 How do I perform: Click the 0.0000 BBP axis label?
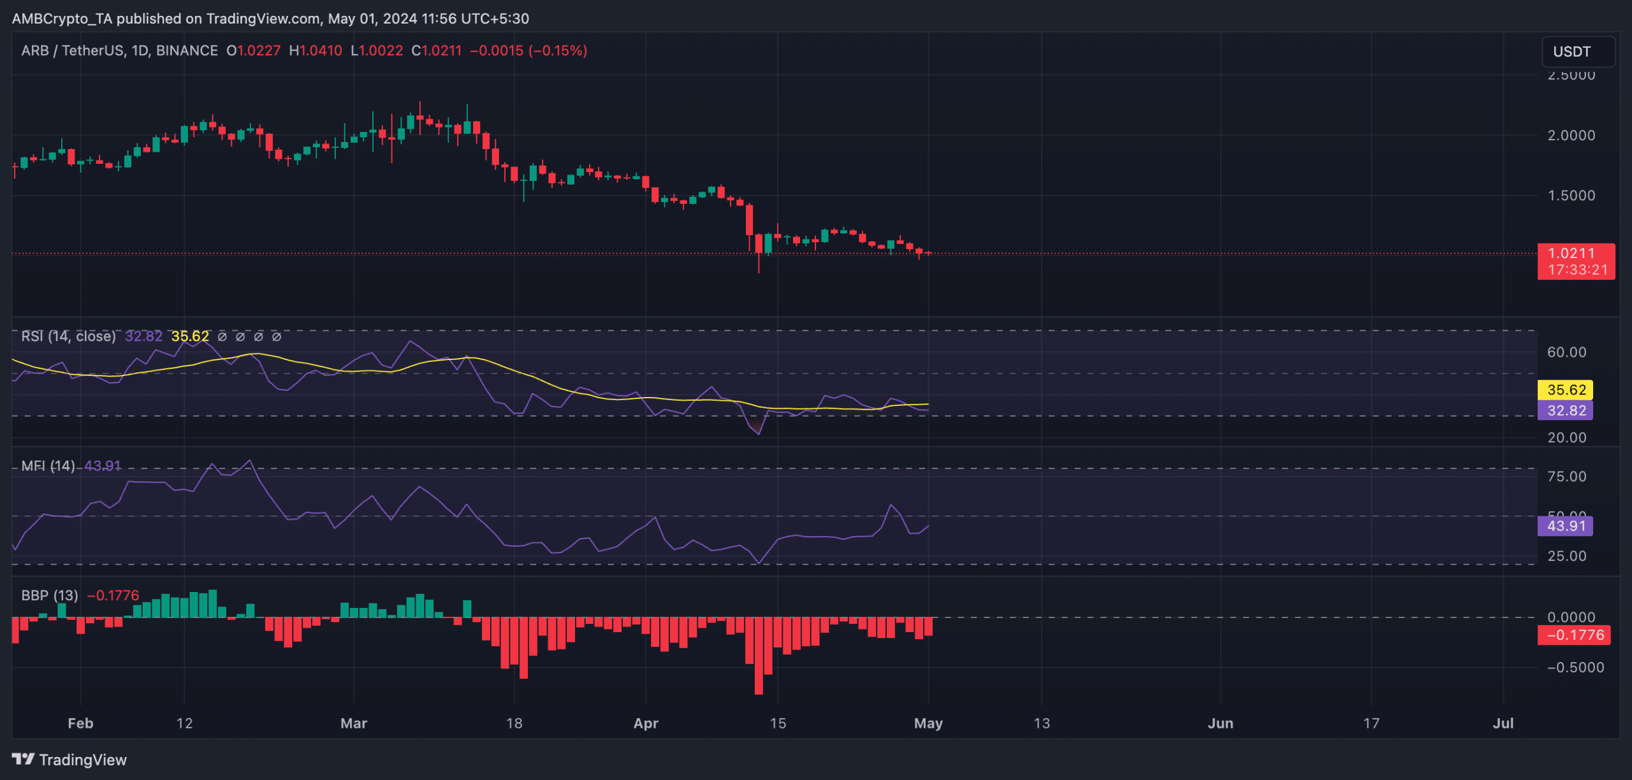1571,617
